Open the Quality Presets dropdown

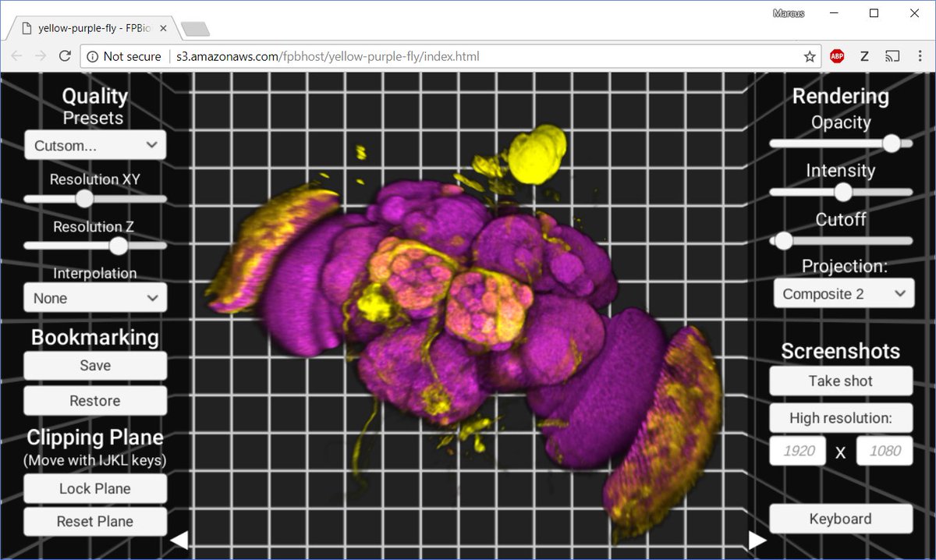(x=95, y=145)
